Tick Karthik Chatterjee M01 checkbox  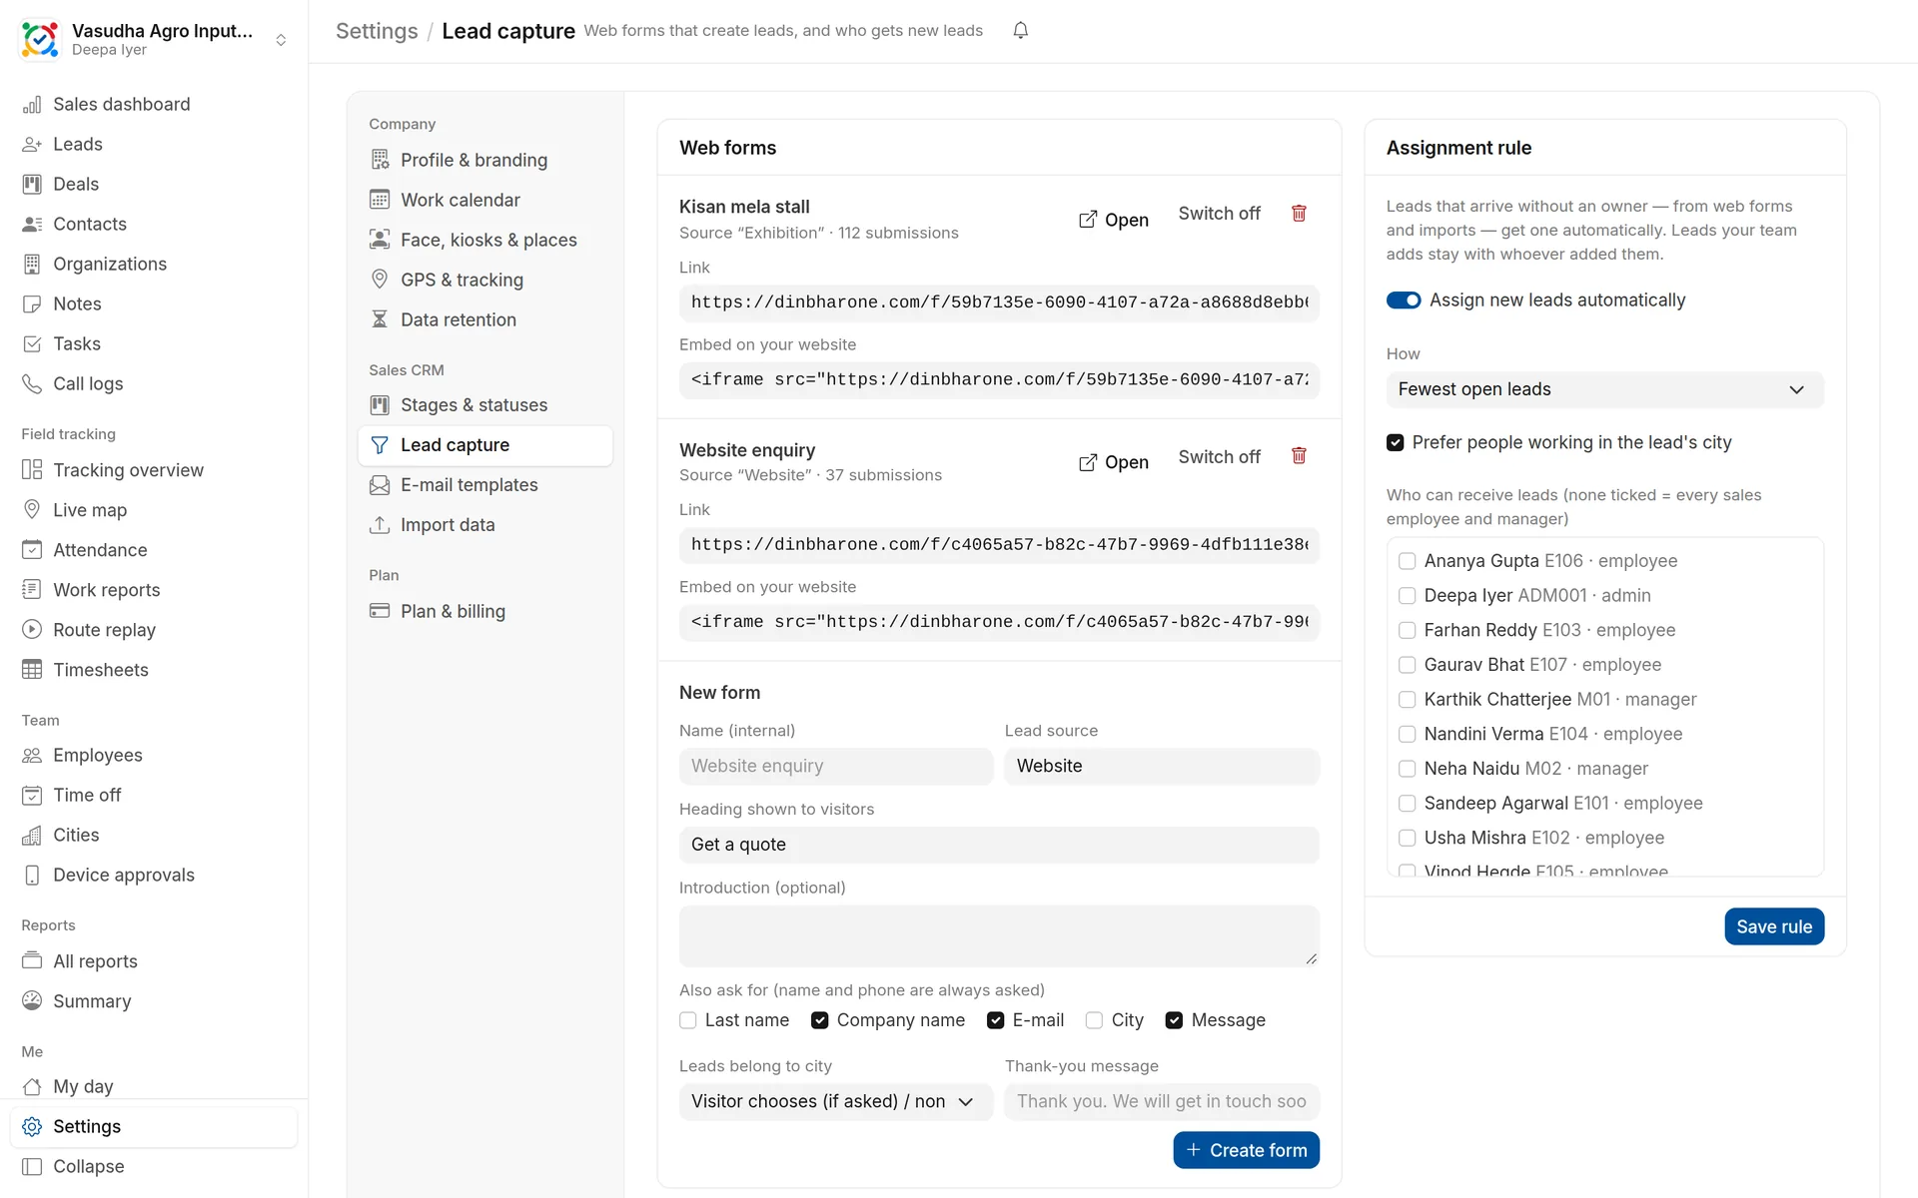click(x=1408, y=700)
